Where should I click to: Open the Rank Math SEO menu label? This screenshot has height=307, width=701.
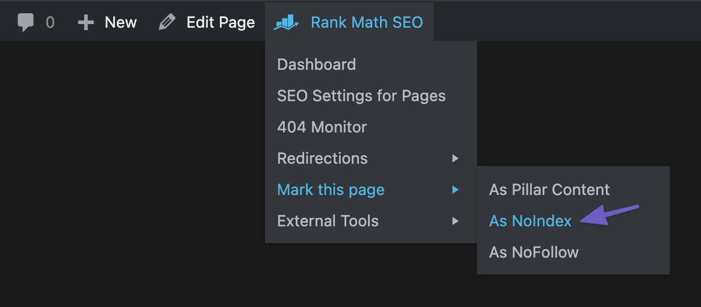(367, 22)
